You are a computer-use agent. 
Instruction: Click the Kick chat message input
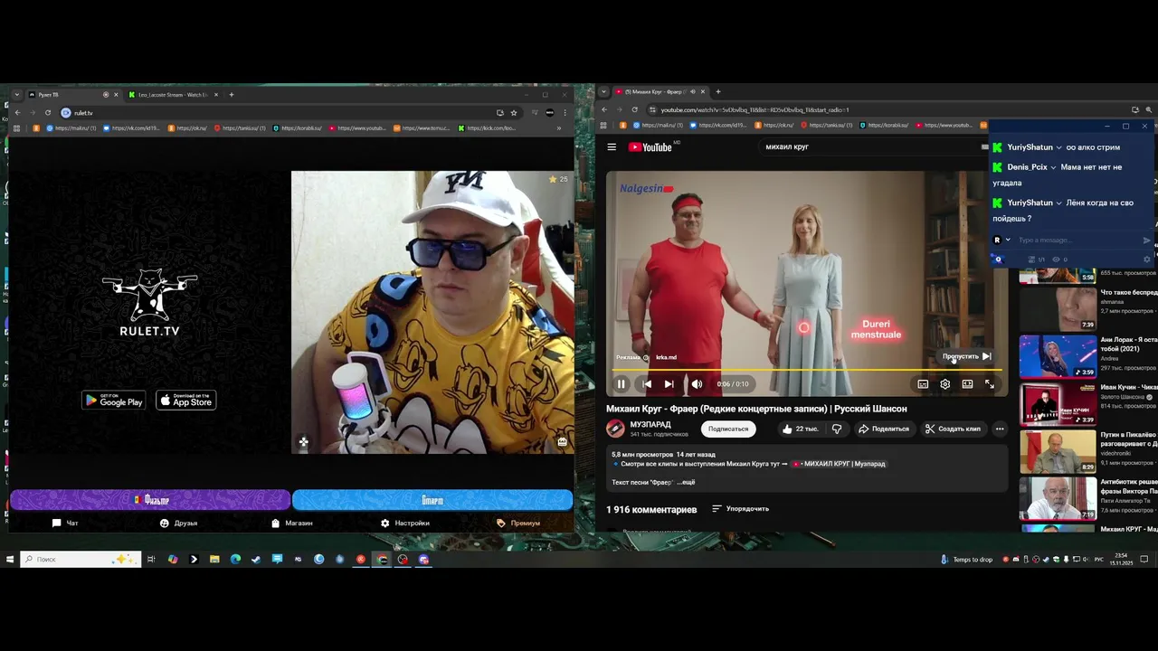tap(1077, 241)
